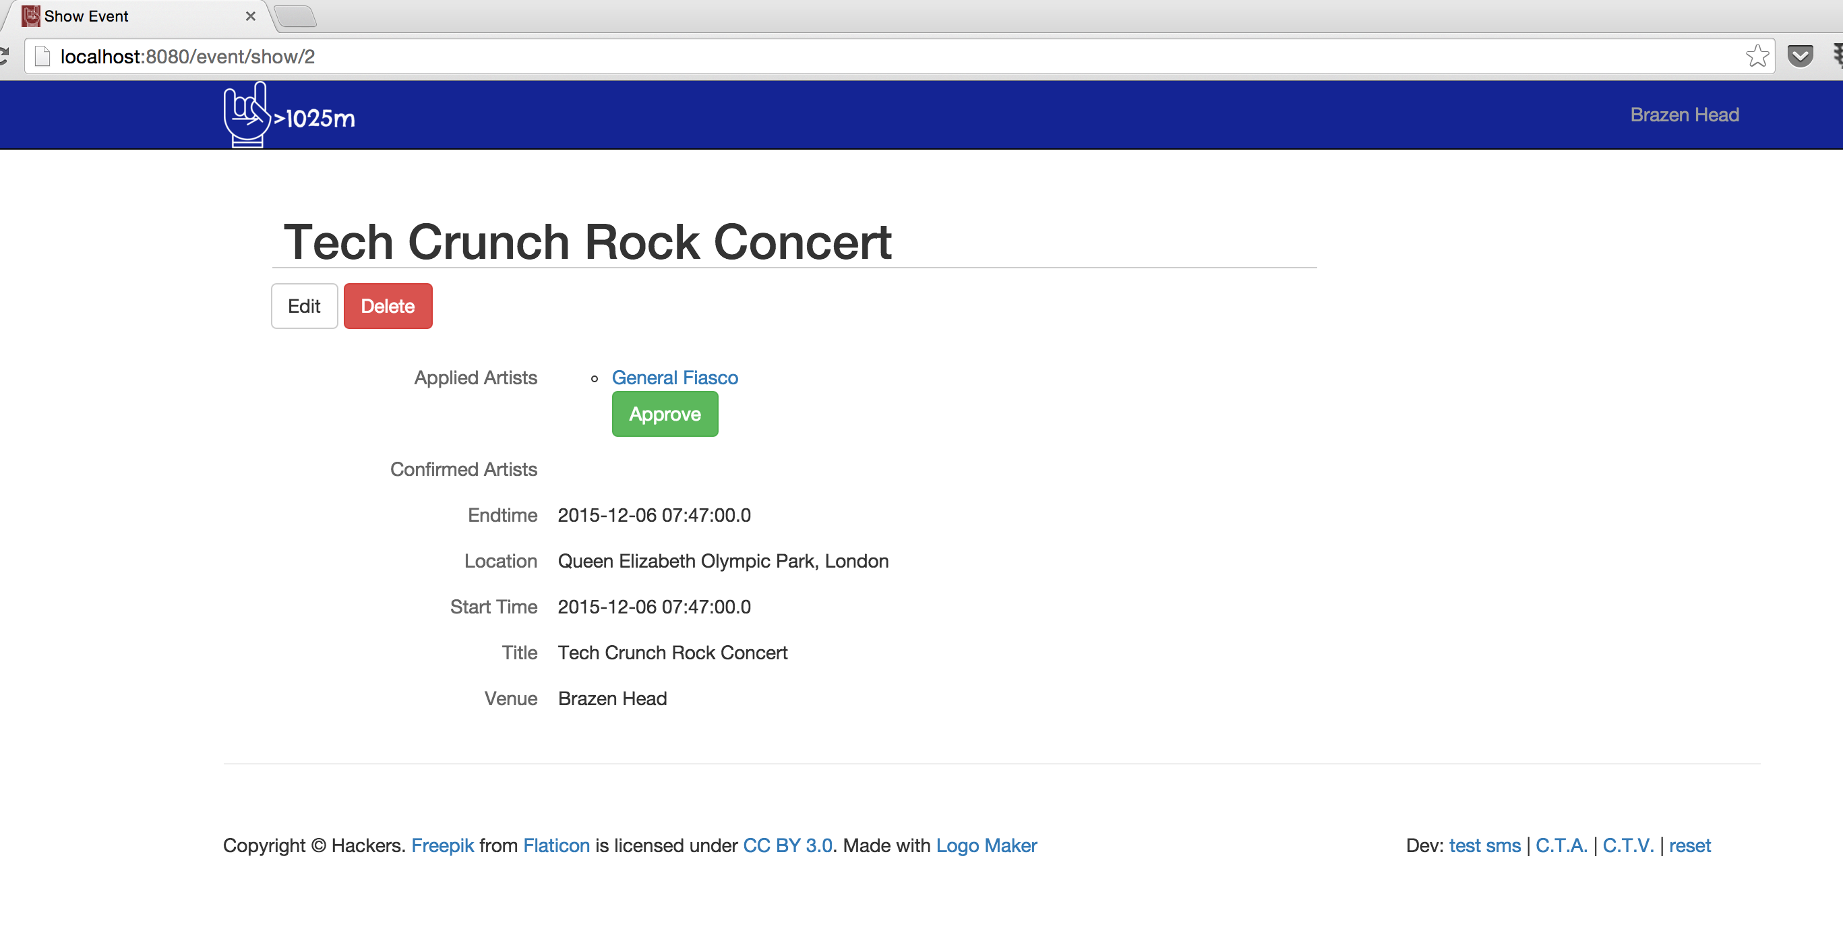Click the reset dev link

coord(1689,846)
